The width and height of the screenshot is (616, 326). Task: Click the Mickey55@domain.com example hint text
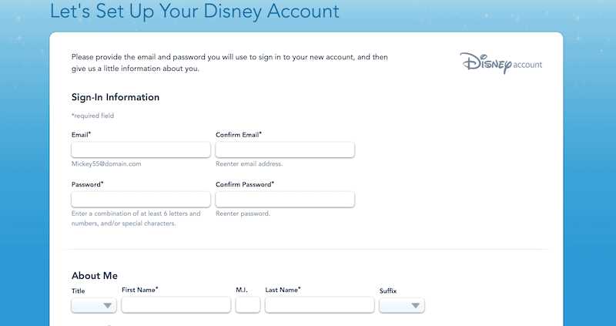pyautogui.click(x=106, y=164)
